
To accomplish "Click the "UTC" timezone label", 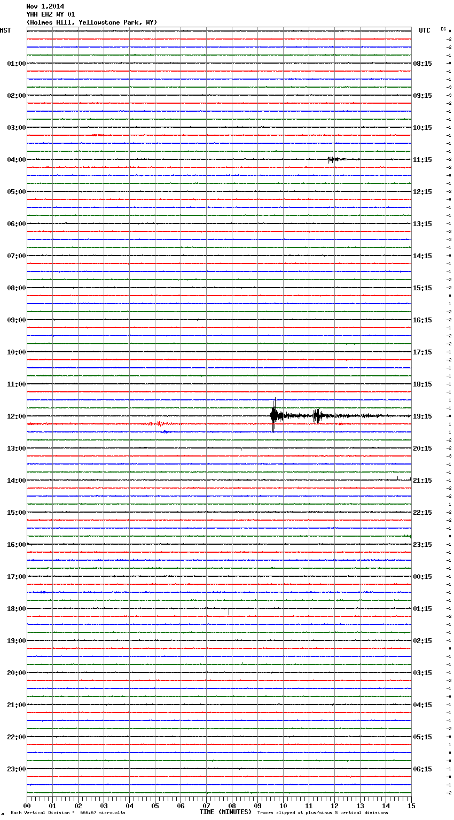I will (425, 30).
